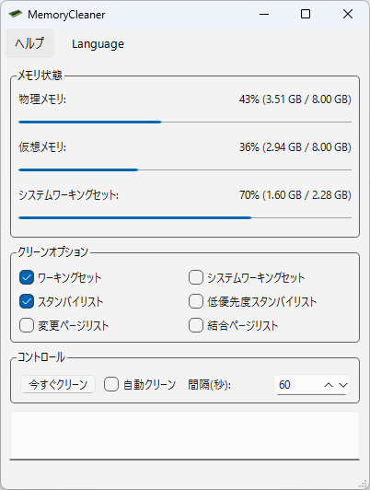Click the 仮想メモリ usage progress bar
Viewport: 370px width, 490px height.
pyautogui.click(x=185, y=170)
